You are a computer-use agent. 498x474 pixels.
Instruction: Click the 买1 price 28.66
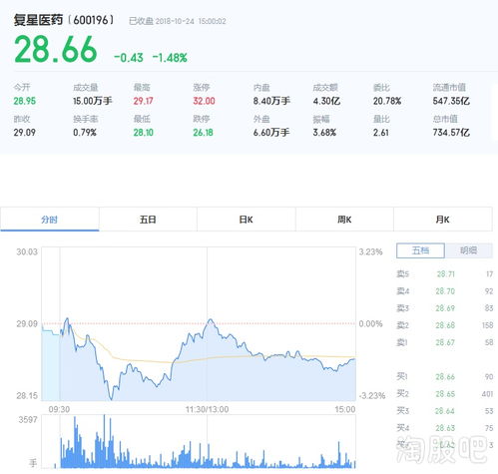(445, 376)
